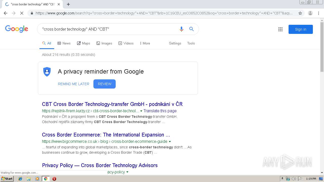Open Privacy Policy — Cross Border Technology Advisors

click(100, 165)
